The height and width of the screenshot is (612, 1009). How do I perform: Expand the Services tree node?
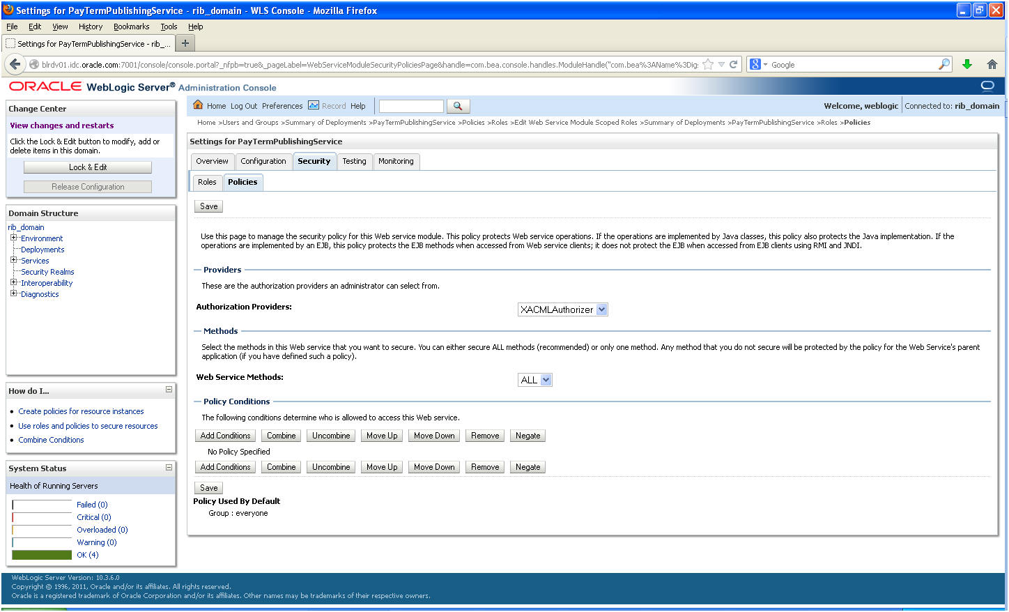(x=13, y=260)
